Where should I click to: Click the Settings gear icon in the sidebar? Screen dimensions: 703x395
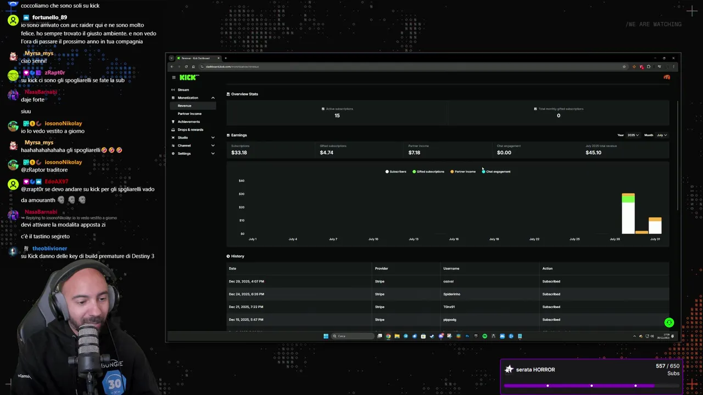click(173, 154)
